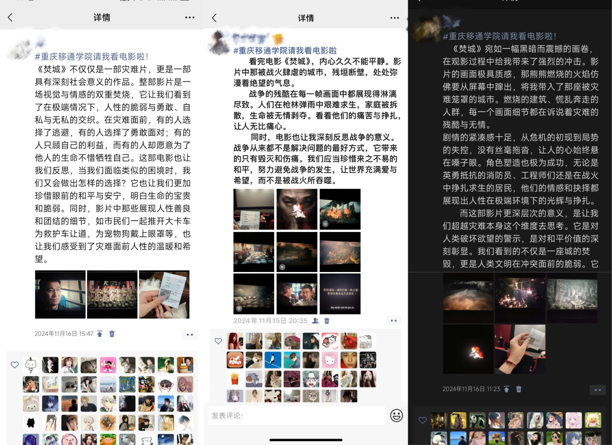Viewport: 612px width, 445px height.
Task: Delete the post dated 2024年11月16日 15:47
Action: (x=112, y=334)
